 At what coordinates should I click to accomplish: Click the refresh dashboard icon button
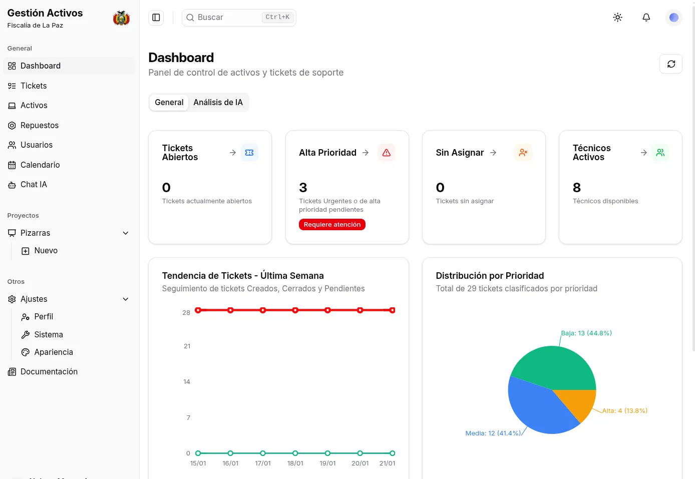tap(671, 64)
